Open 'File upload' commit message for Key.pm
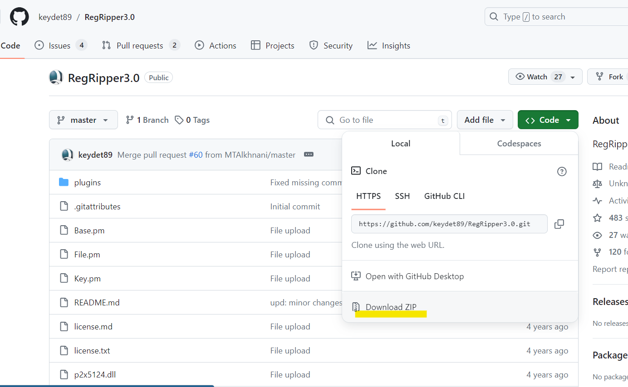 (x=290, y=278)
